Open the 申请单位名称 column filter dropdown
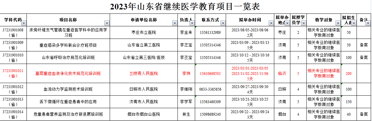The height and width of the screenshot is (121, 372). 175,23
